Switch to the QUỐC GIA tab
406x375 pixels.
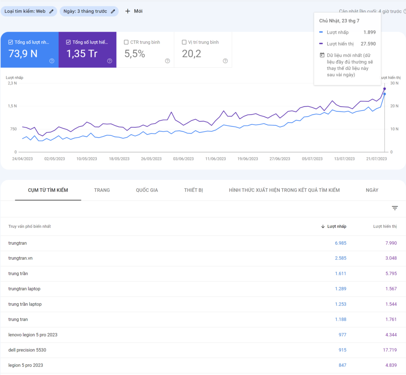(147, 190)
